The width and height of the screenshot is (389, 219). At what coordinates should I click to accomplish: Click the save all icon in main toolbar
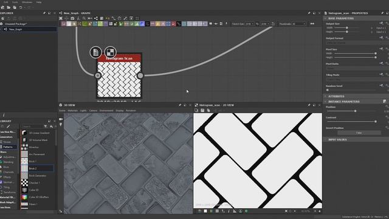click(15, 7)
